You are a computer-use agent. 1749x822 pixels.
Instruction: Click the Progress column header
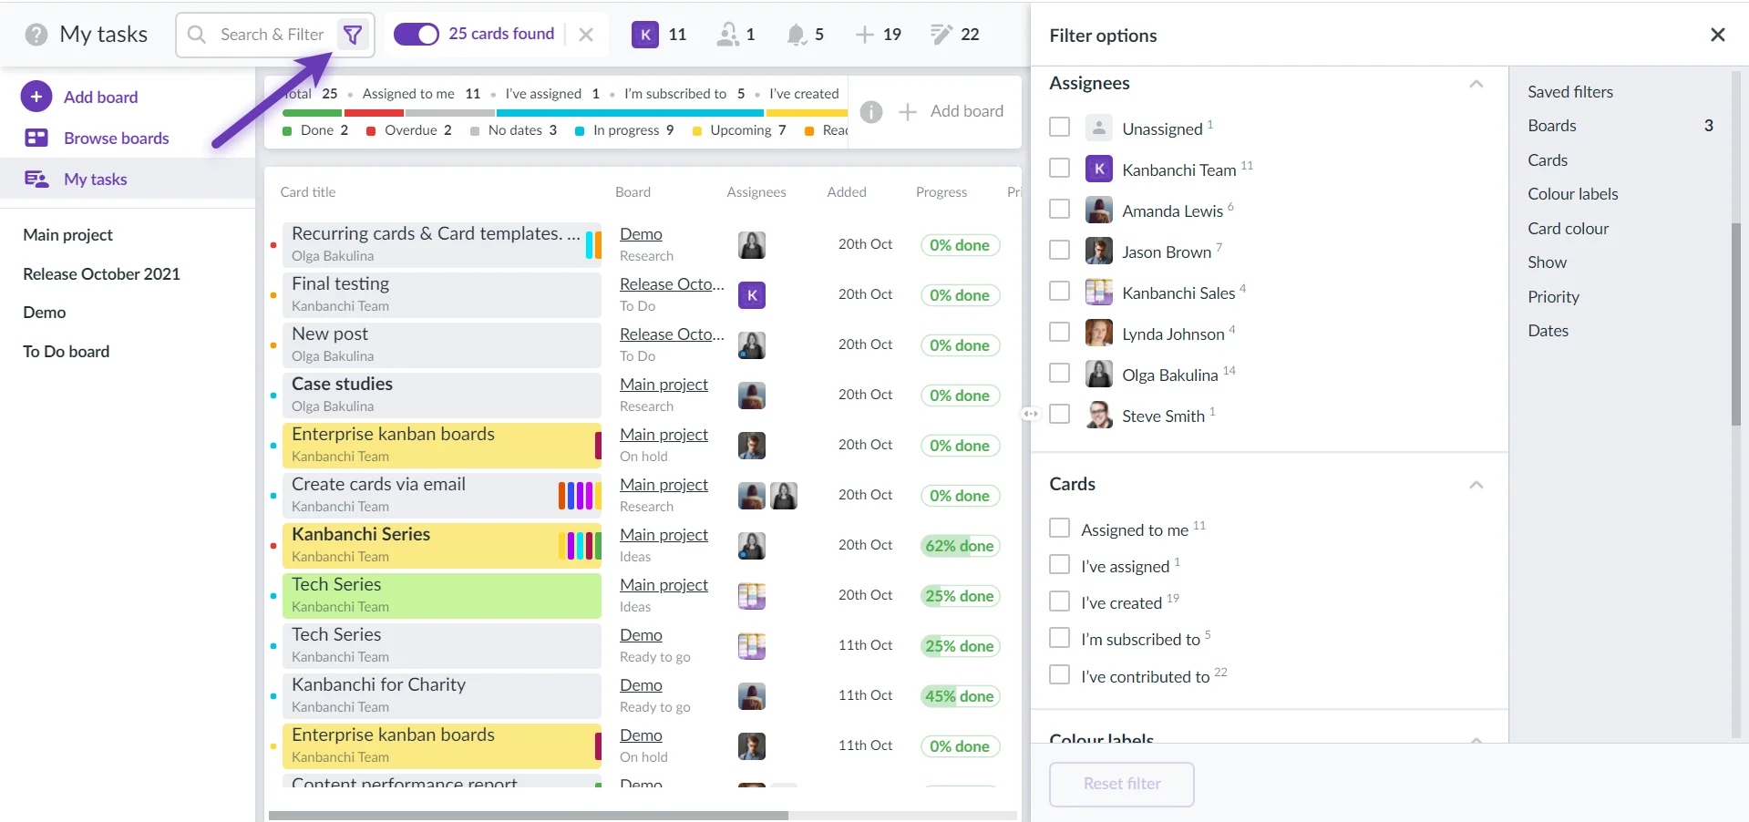point(941,192)
